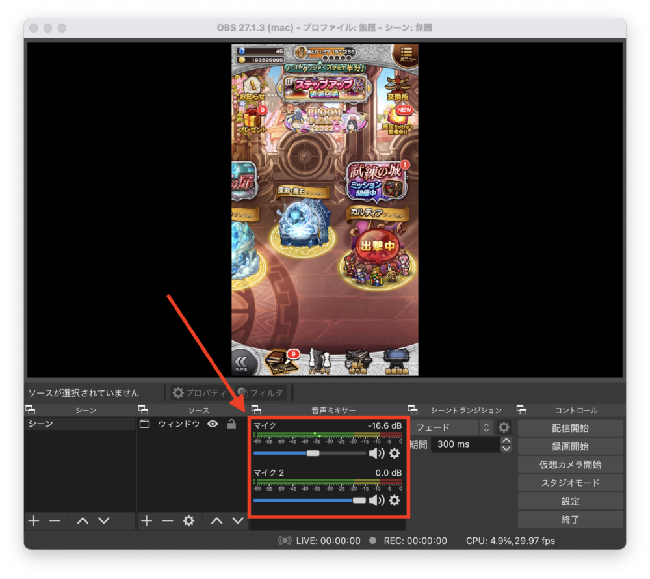Toggle the lock on the ウィンドウ source

point(232,424)
